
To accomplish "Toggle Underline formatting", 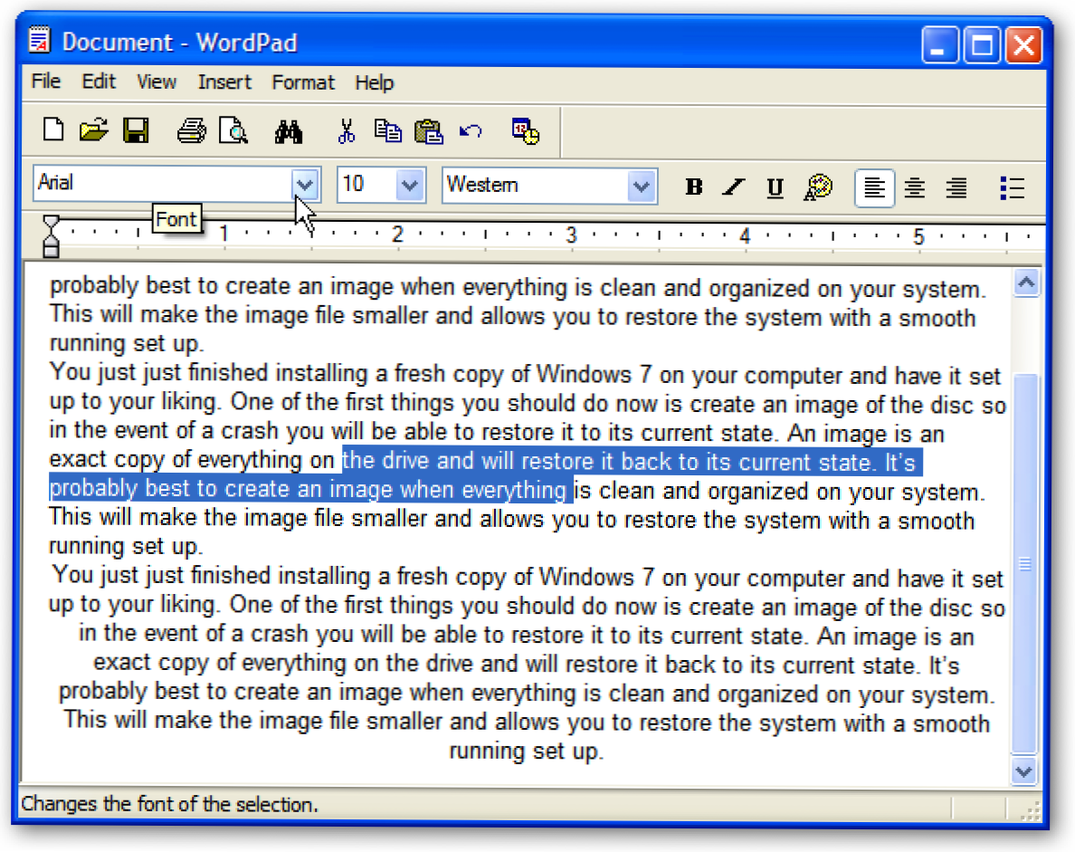I will coord(775,187).
